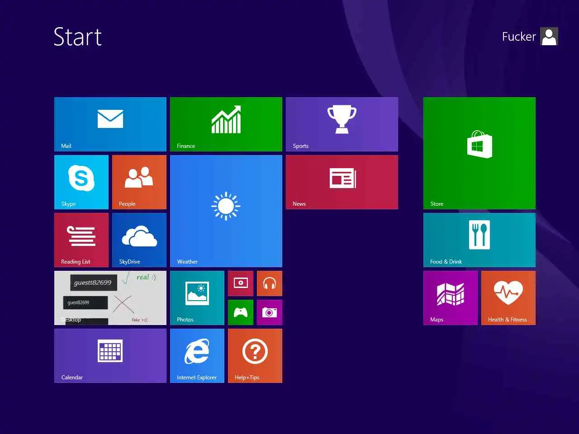Screen dimensions: 579x434
Task: Open the Health & Fitness tile
Action: (x=508, y=298)
